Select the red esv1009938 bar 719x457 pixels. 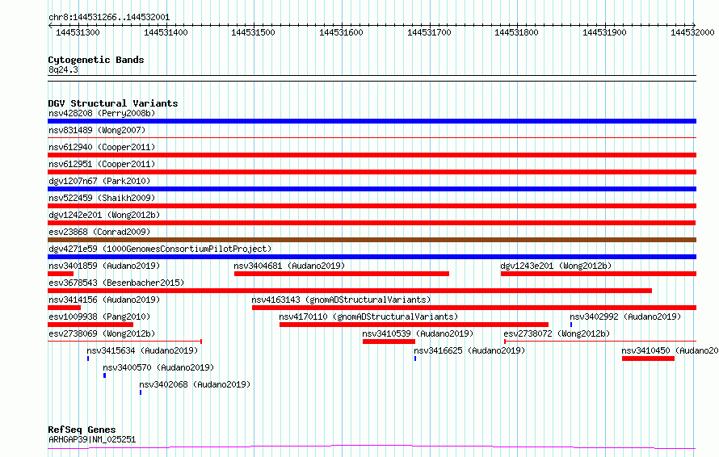(90, 325)
